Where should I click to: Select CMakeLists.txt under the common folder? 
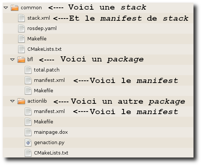[44, 49]
